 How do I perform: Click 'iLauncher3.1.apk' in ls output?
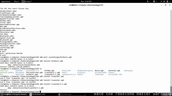pyautogui.click(x=52, y=74)
